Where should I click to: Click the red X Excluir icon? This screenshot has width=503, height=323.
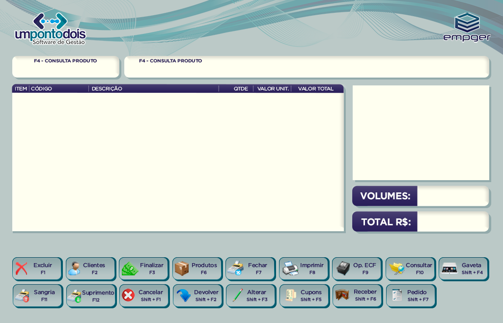tap(22, 269)
